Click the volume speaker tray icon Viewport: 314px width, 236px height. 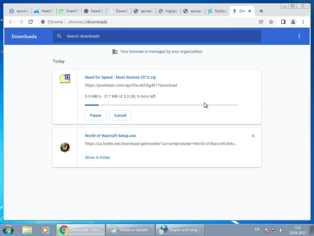click(281, 230)
